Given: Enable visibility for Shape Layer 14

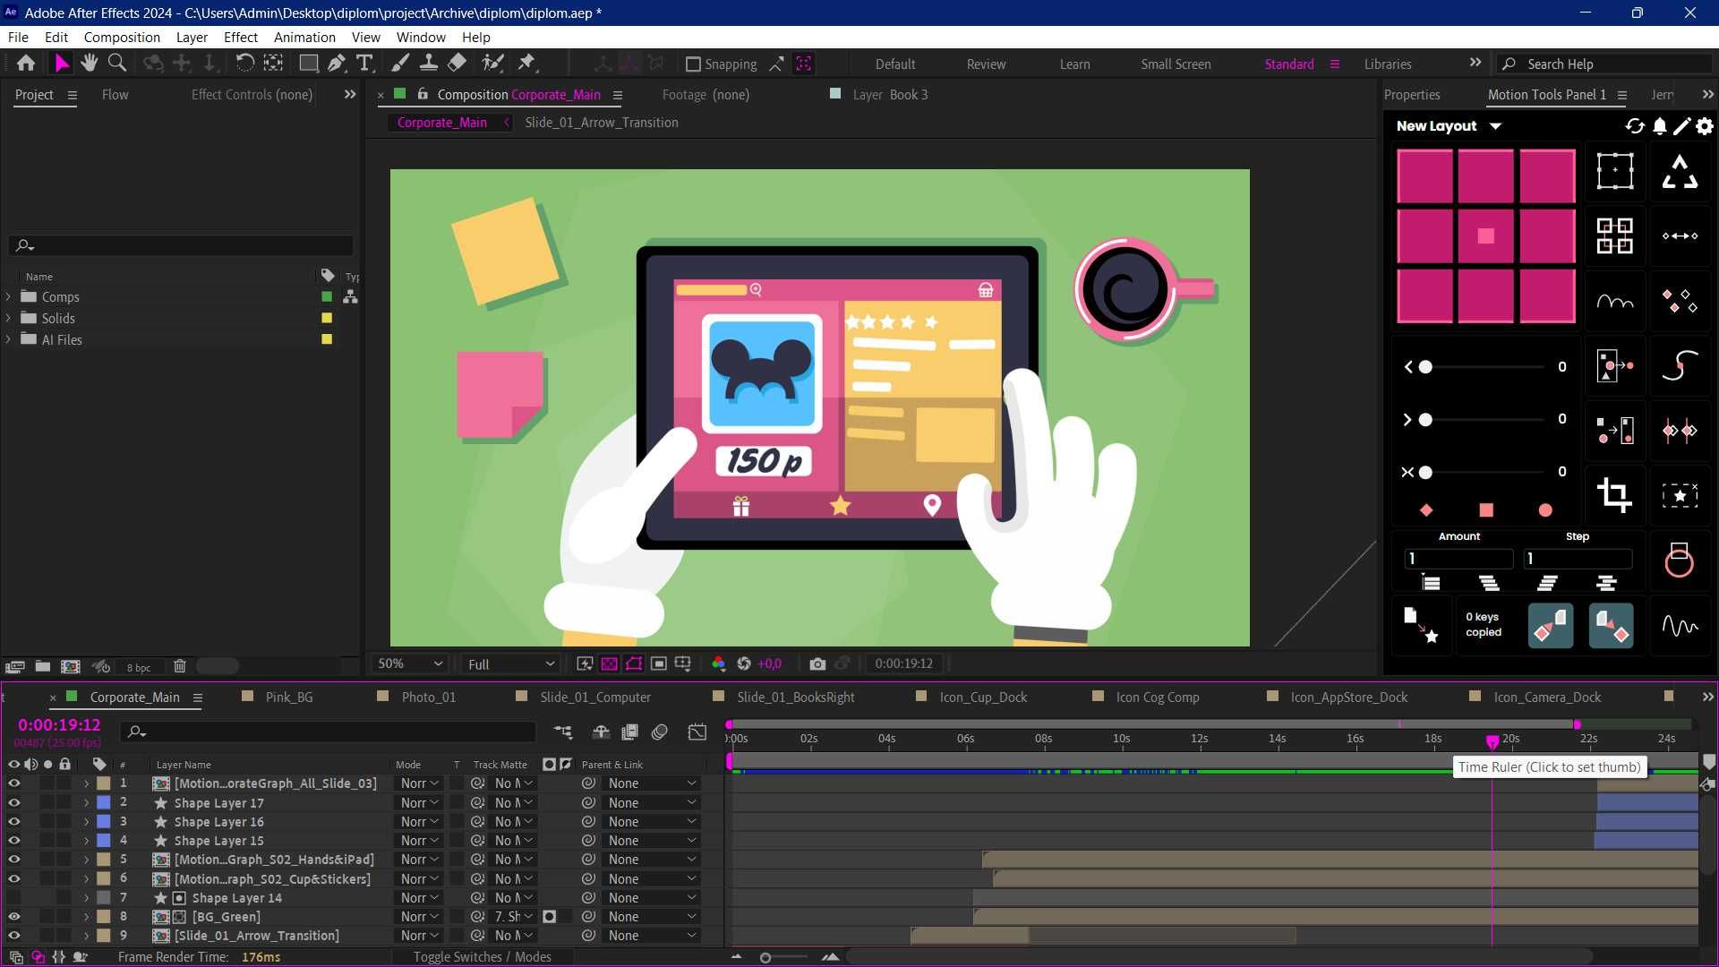Looking at the screenshot, I should (13, 898).
